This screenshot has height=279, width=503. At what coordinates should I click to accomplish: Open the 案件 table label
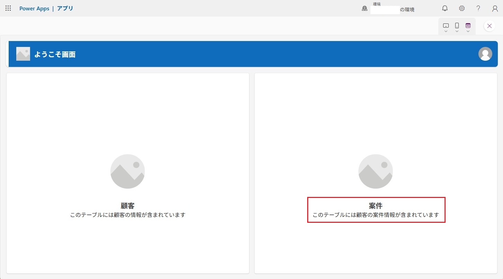pyautogui.click(x=376, y=206)
